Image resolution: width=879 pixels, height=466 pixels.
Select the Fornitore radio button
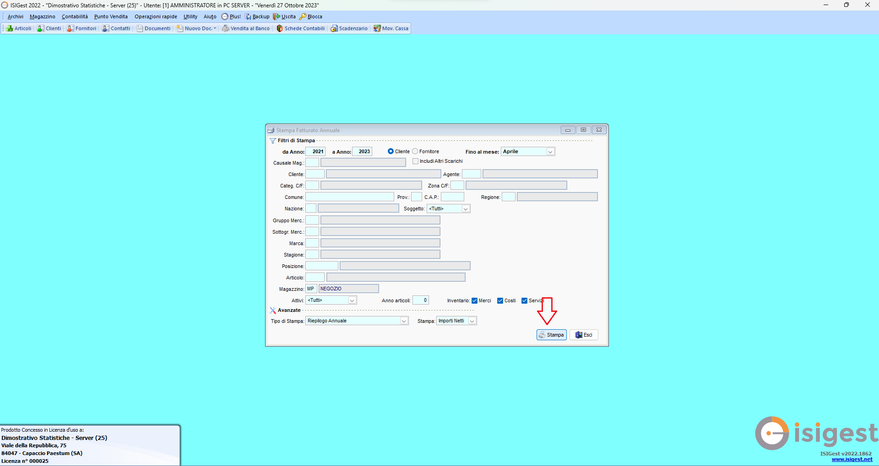click(x=415, y=151)
